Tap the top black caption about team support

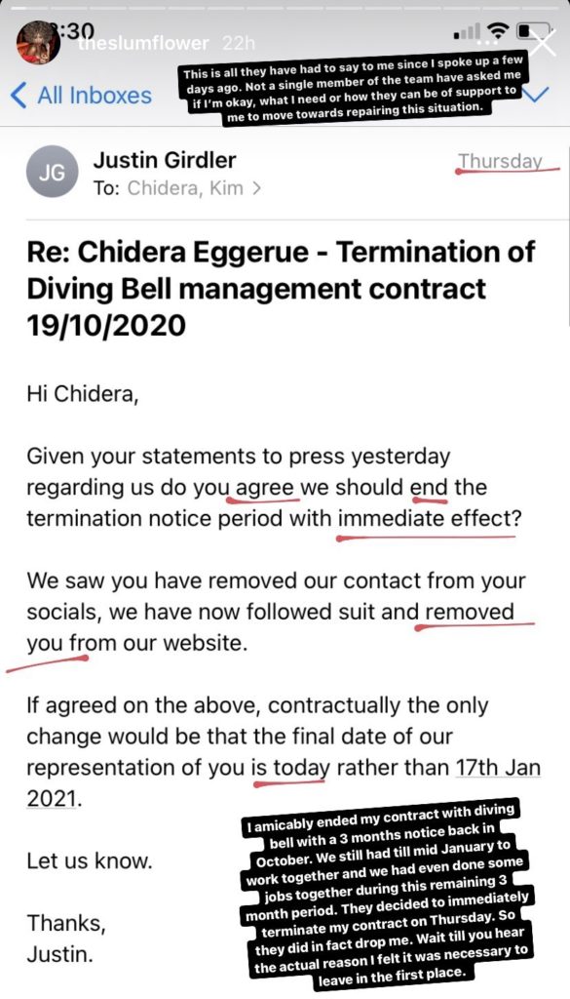(x=354, y=91)
